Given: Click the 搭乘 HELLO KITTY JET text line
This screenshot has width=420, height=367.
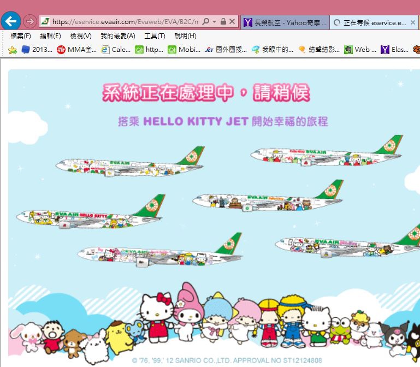Looking at the screenshot, I should (223, 121).
